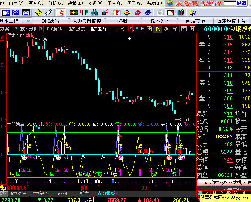Expand the 基本工作区 workspace dropdown
The width and height of the screenshot is (251, 202).
click(28, 21)
